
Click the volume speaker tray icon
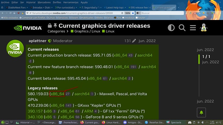coord(203,122)
